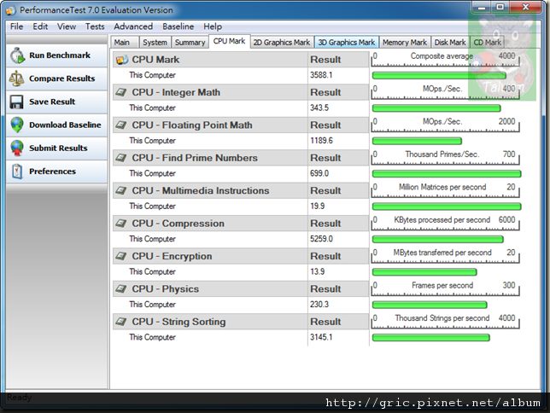The height and width of the screenshot is (413, 550).
Task: Click the Frames per second scale
Action: (446, 289)
